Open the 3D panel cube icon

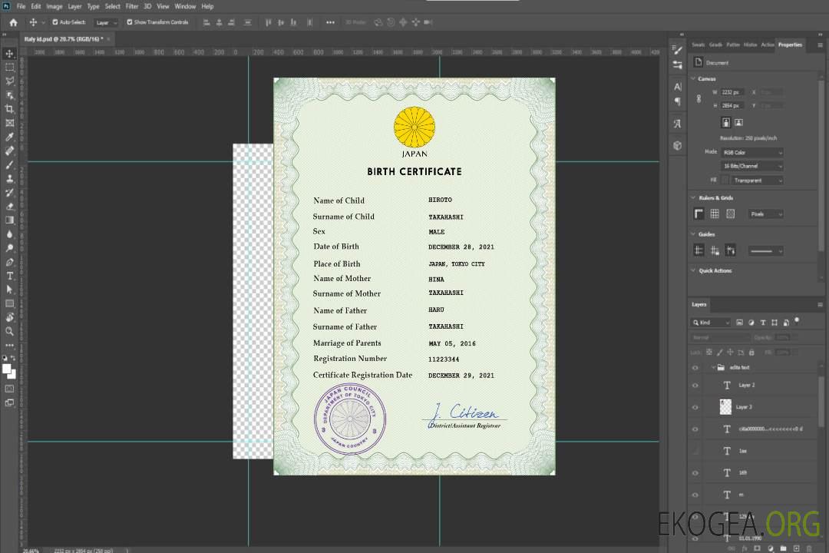point(677,145)
